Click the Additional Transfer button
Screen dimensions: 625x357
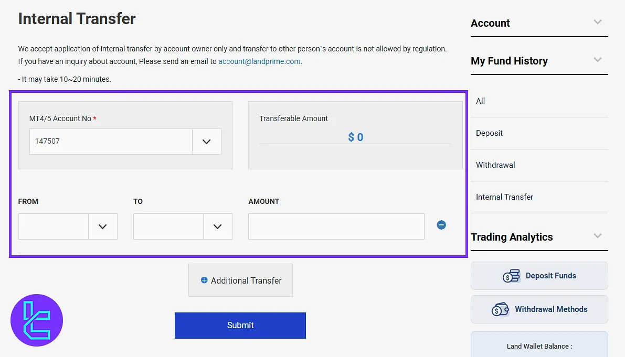pos(240,280)
